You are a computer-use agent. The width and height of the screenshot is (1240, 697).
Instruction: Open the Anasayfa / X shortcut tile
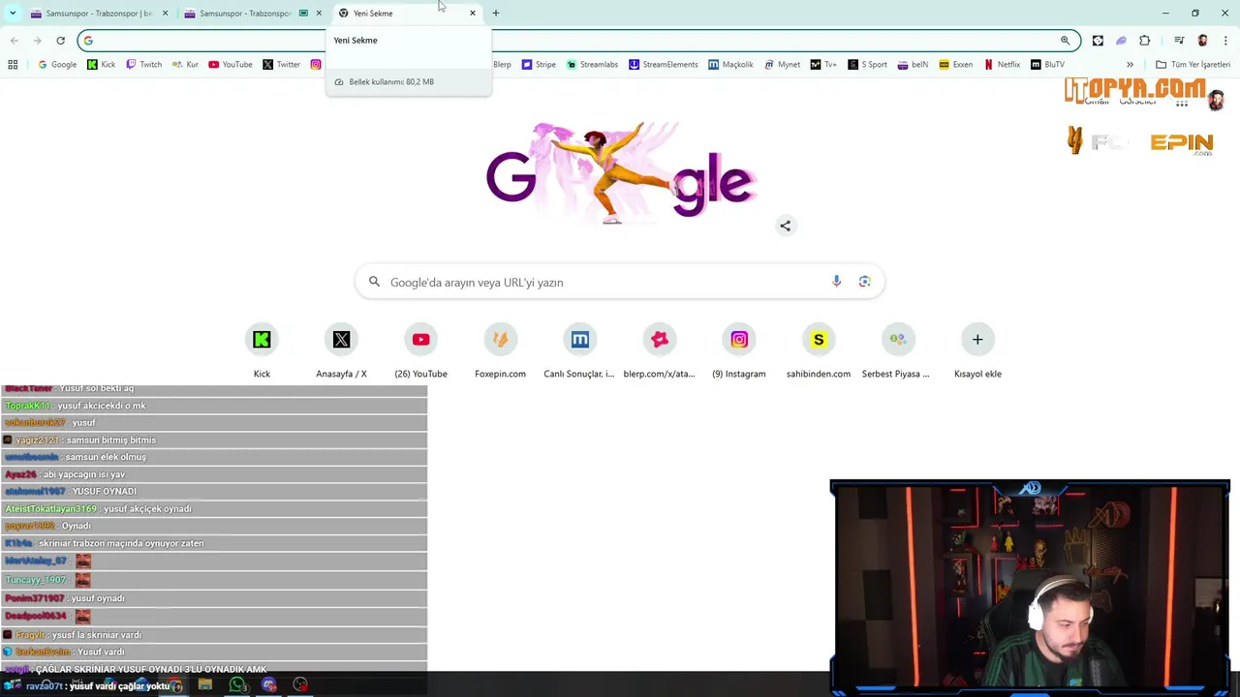coord(341,340)
